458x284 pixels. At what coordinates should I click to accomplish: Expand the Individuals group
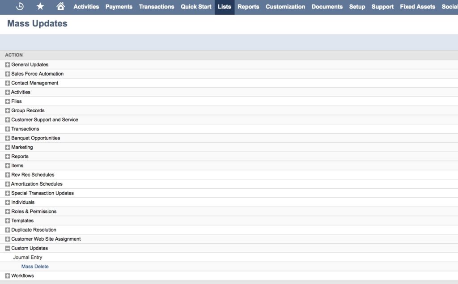(x=8, y=203)
